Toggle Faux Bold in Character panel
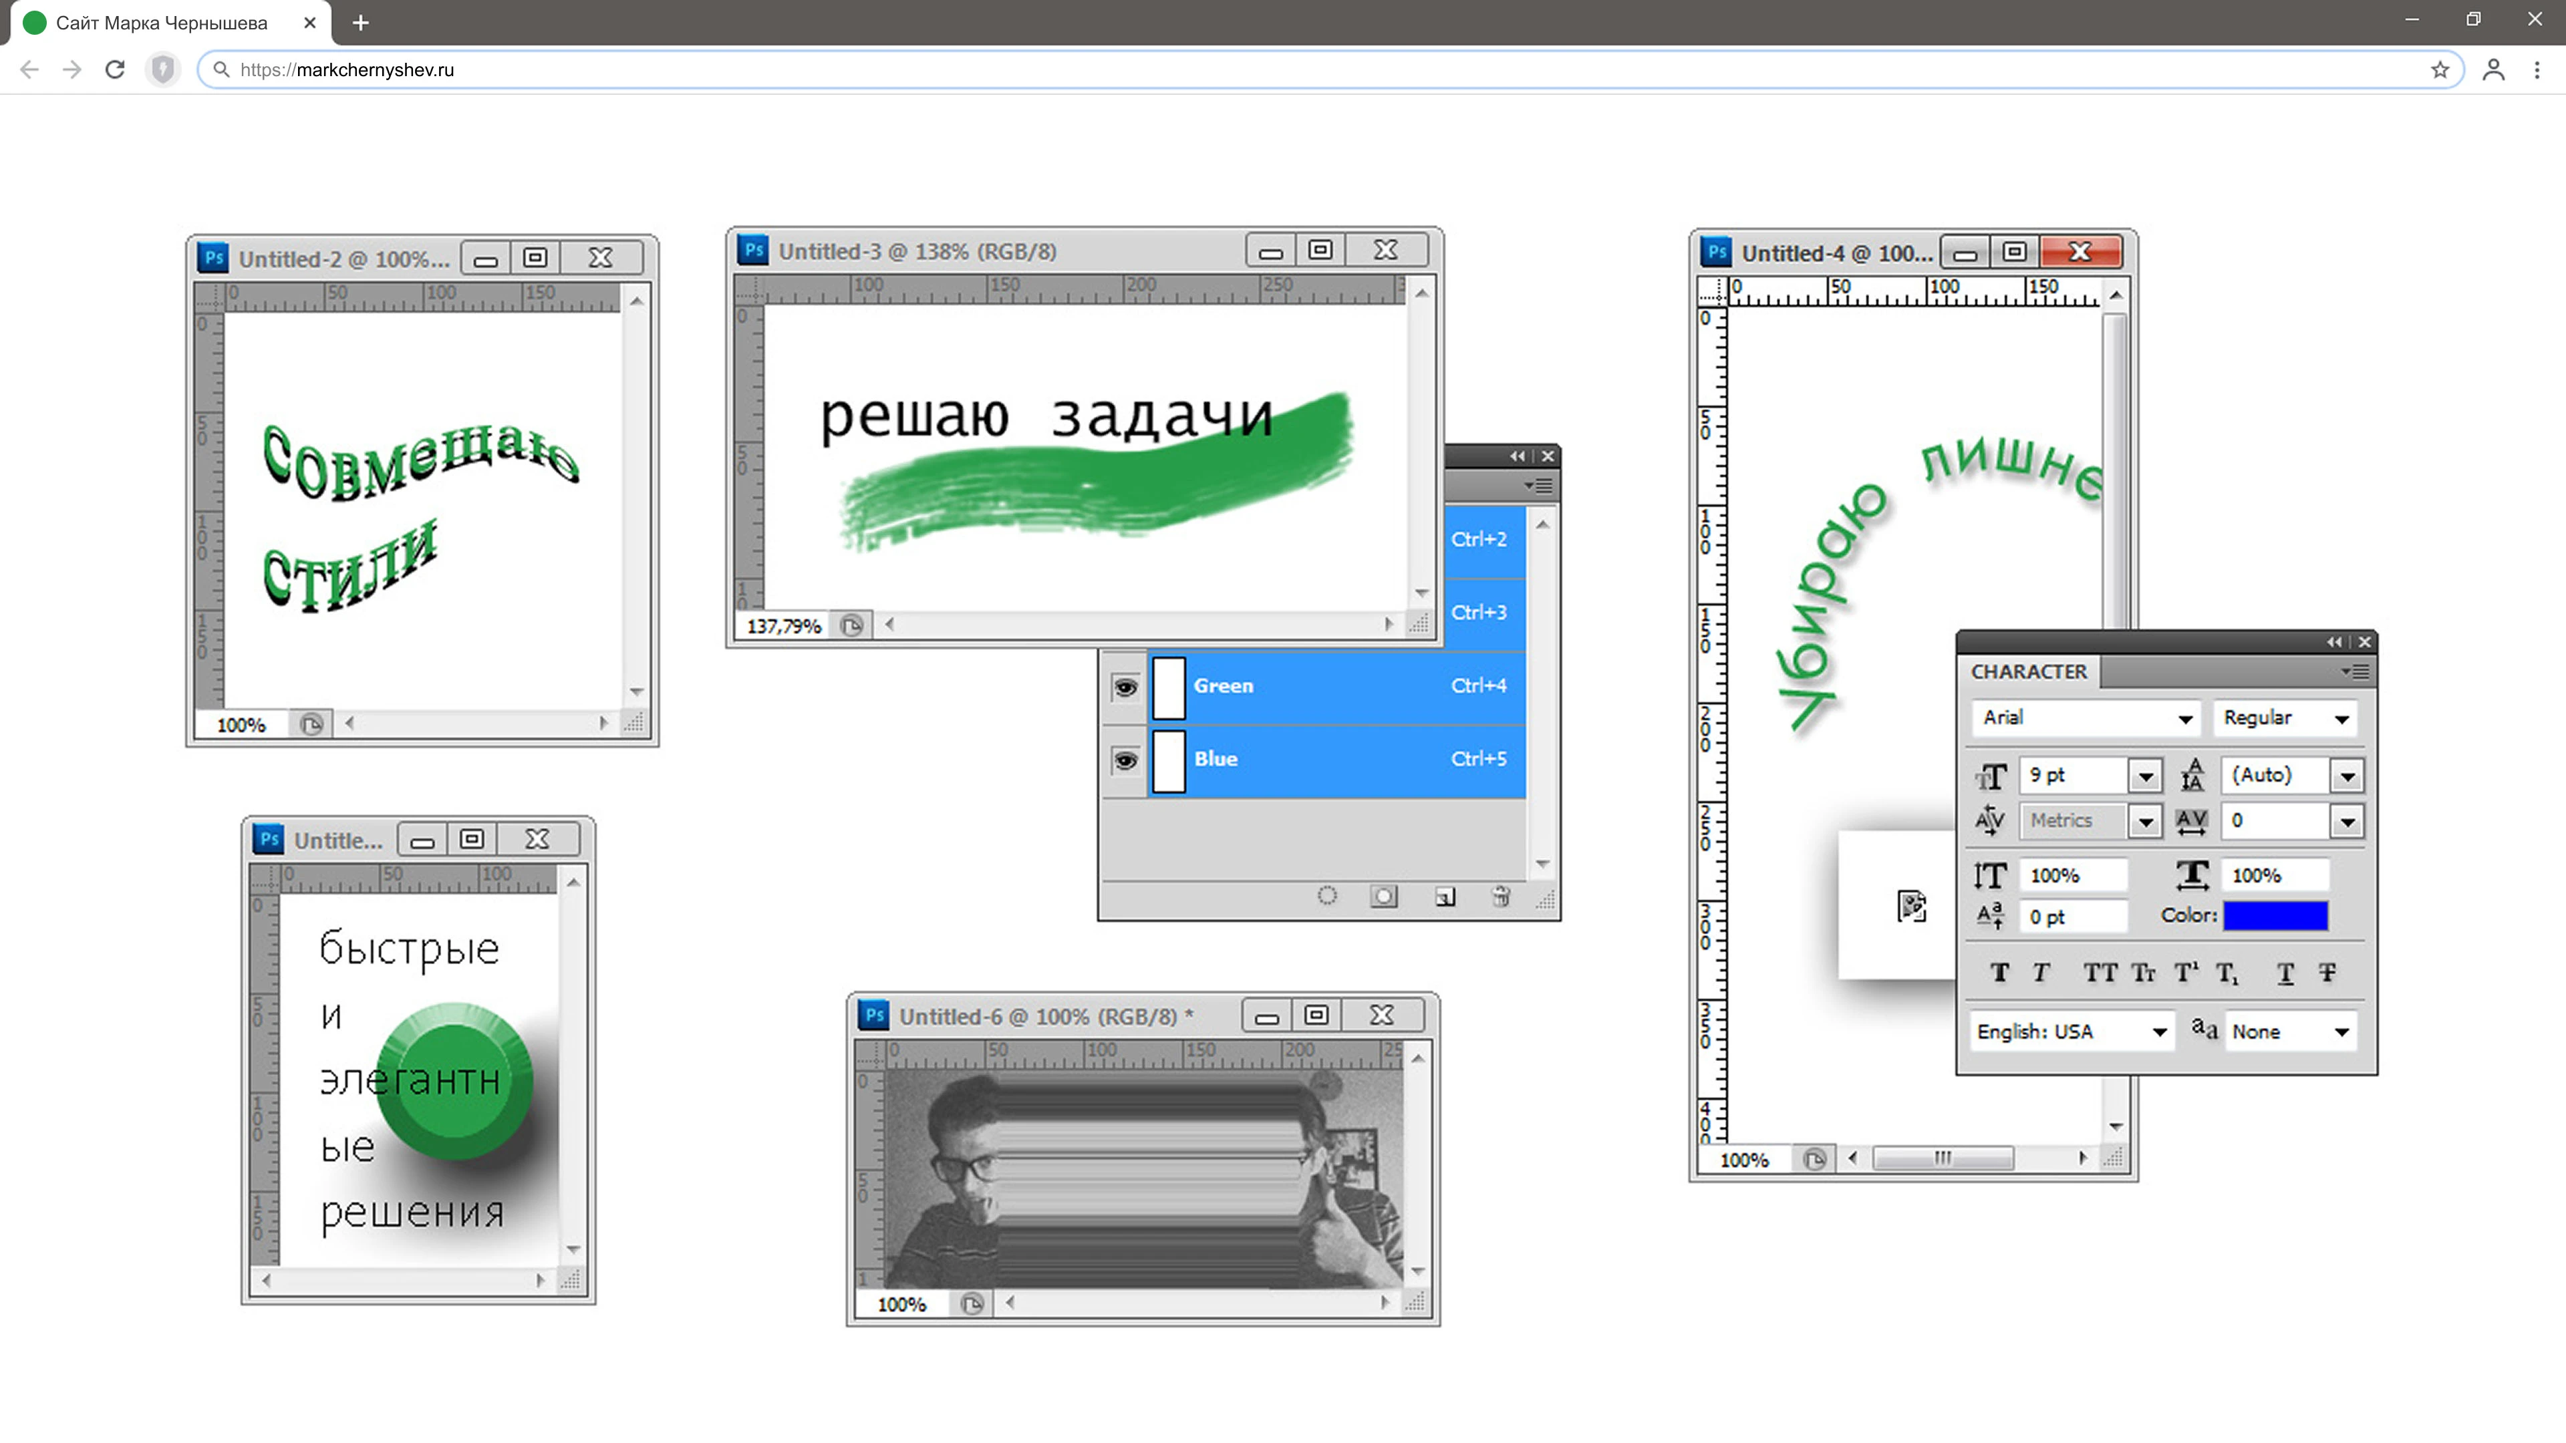 pos(1999,973)
